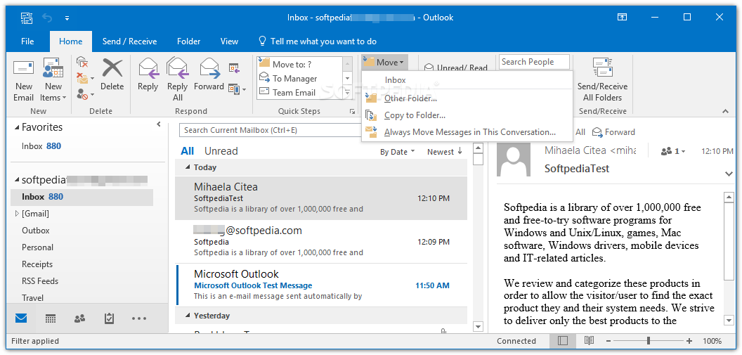This screenshot has width=742, height=355.
Task: Delete the selected message
Action: [112, 75]
